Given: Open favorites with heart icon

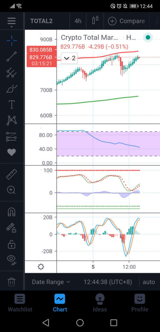Looking at the screenshot, I should [12, 152].
